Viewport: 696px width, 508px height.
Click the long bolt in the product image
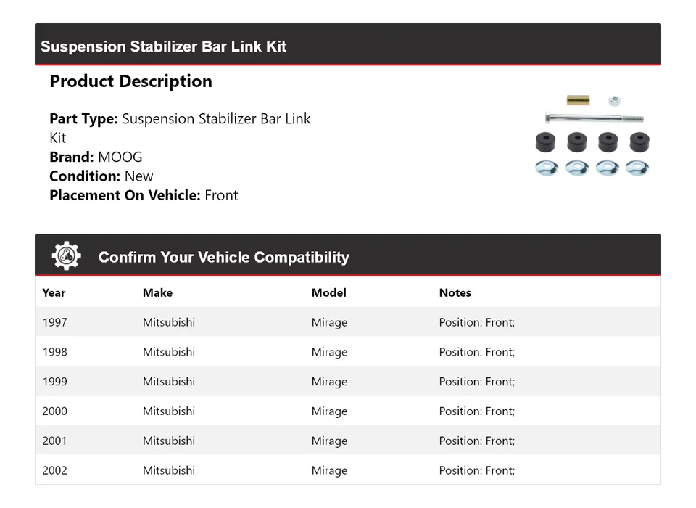(594, 118)
